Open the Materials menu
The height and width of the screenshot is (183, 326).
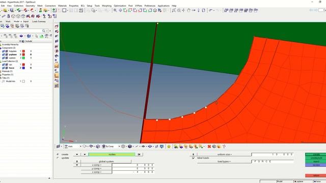click(62, 6)
